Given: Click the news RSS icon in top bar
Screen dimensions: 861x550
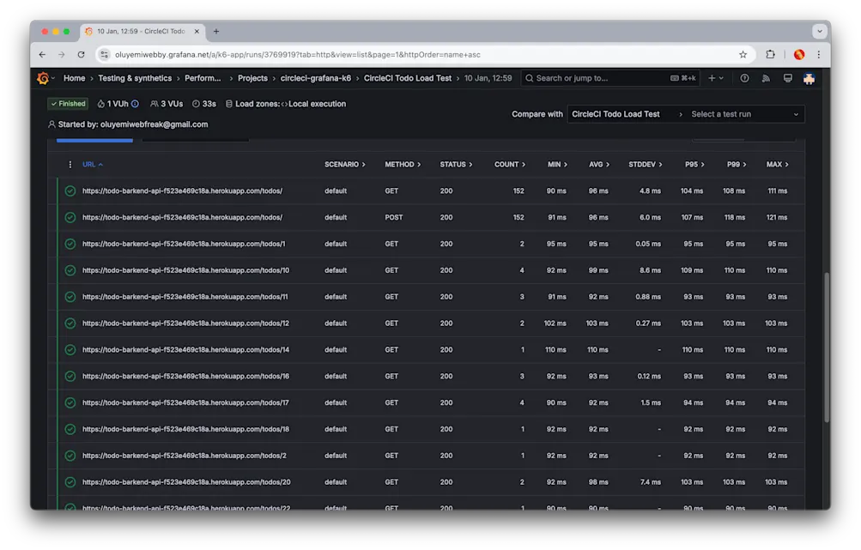Looking at the screenshot, I should (765, 77).
